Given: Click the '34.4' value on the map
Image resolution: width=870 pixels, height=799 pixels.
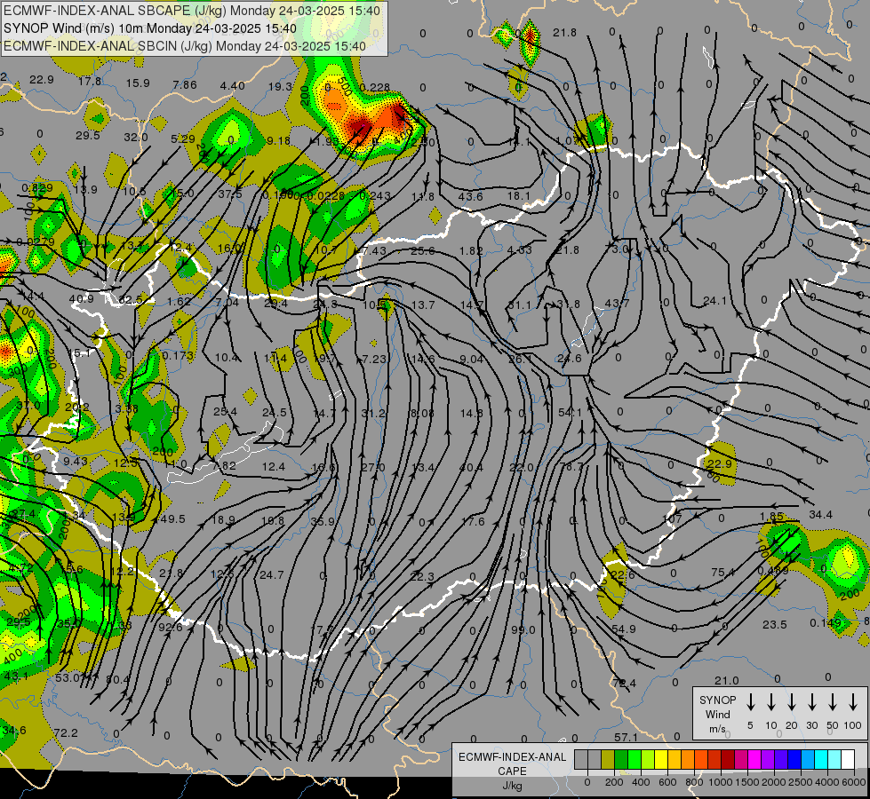Looking at the screenshot, I should click(820, 515).
